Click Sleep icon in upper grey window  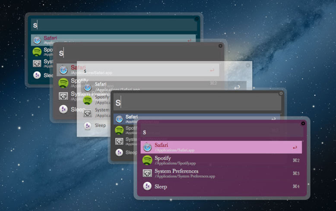click(63, 109)
